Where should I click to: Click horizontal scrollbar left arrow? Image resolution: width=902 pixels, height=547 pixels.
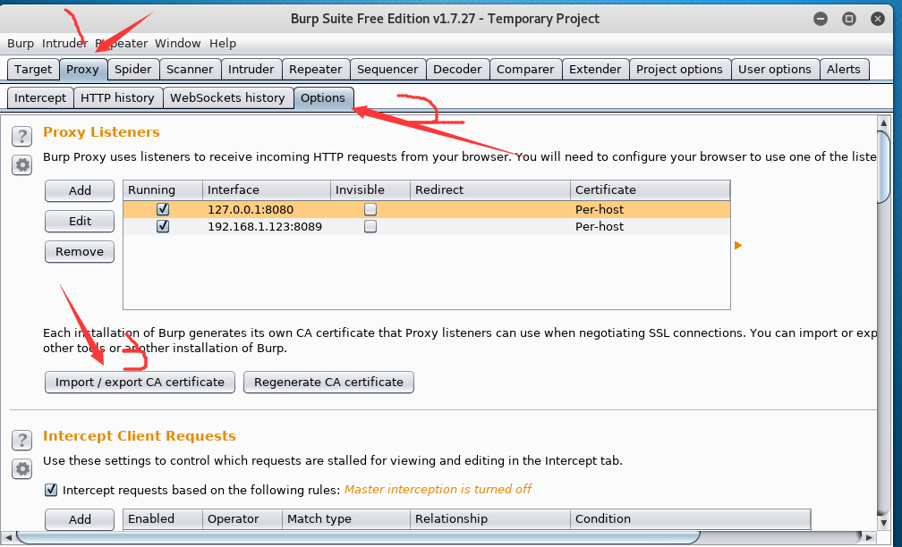click(x=9, y=538)
